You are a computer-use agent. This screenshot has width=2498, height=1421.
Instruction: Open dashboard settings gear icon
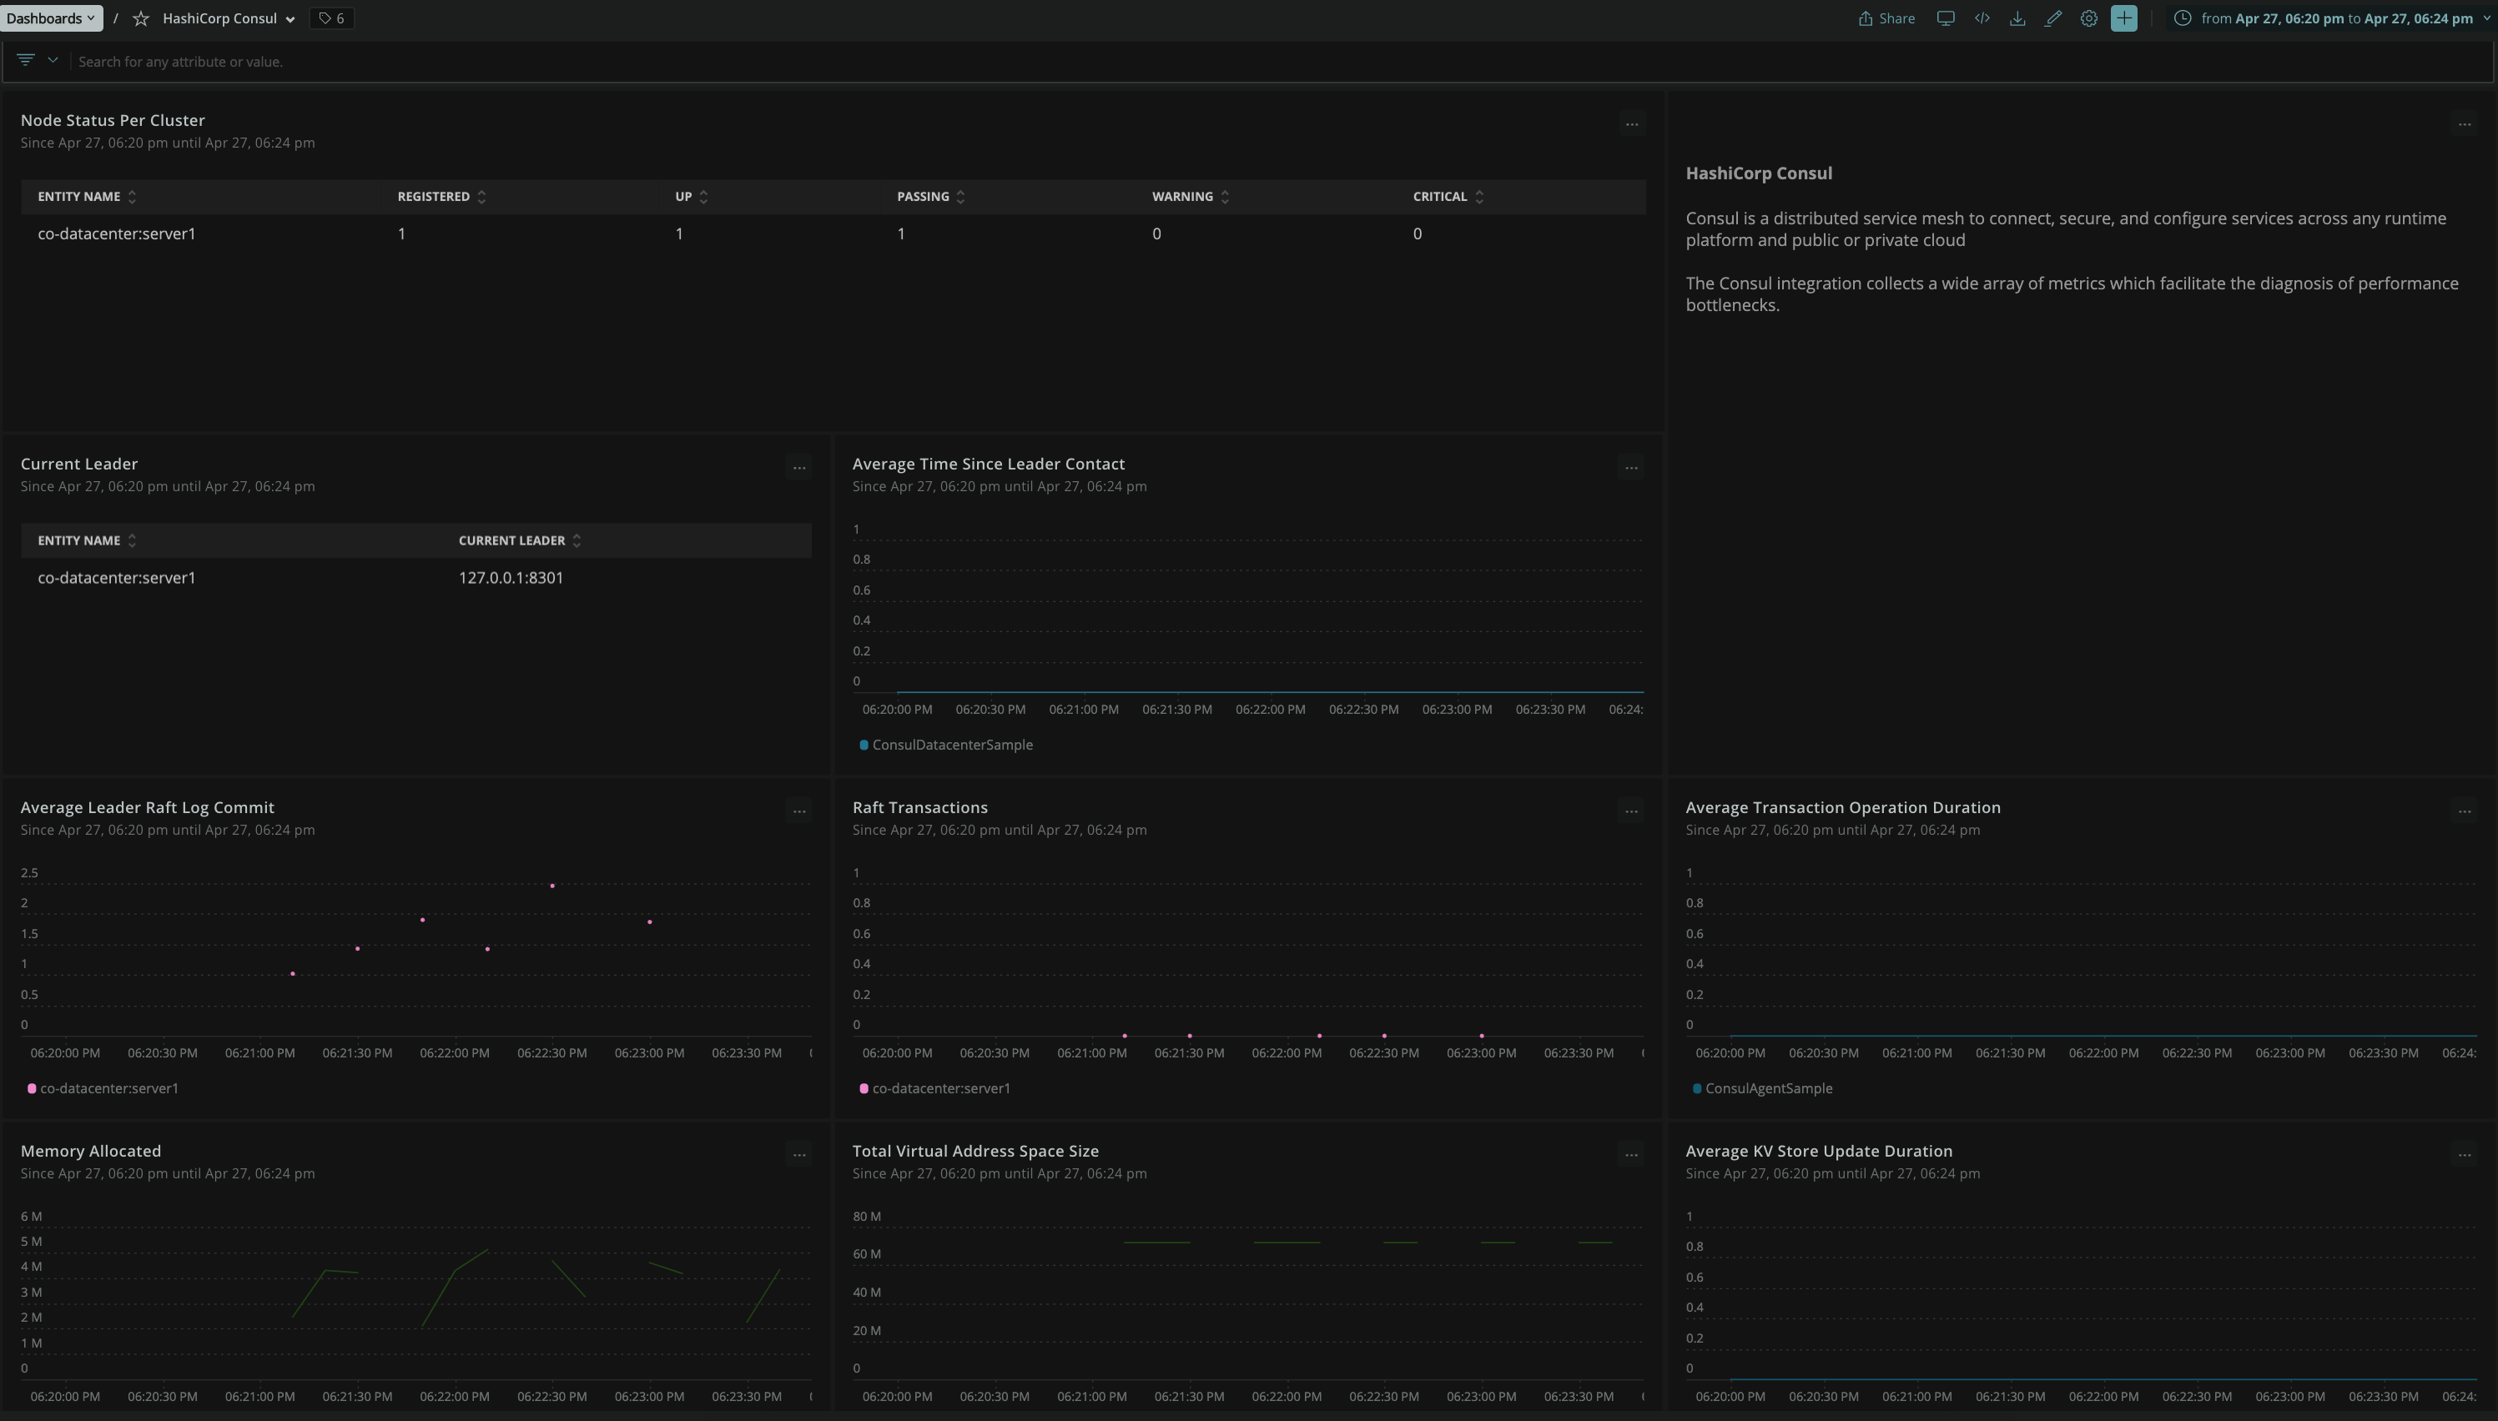[2088, 18]
